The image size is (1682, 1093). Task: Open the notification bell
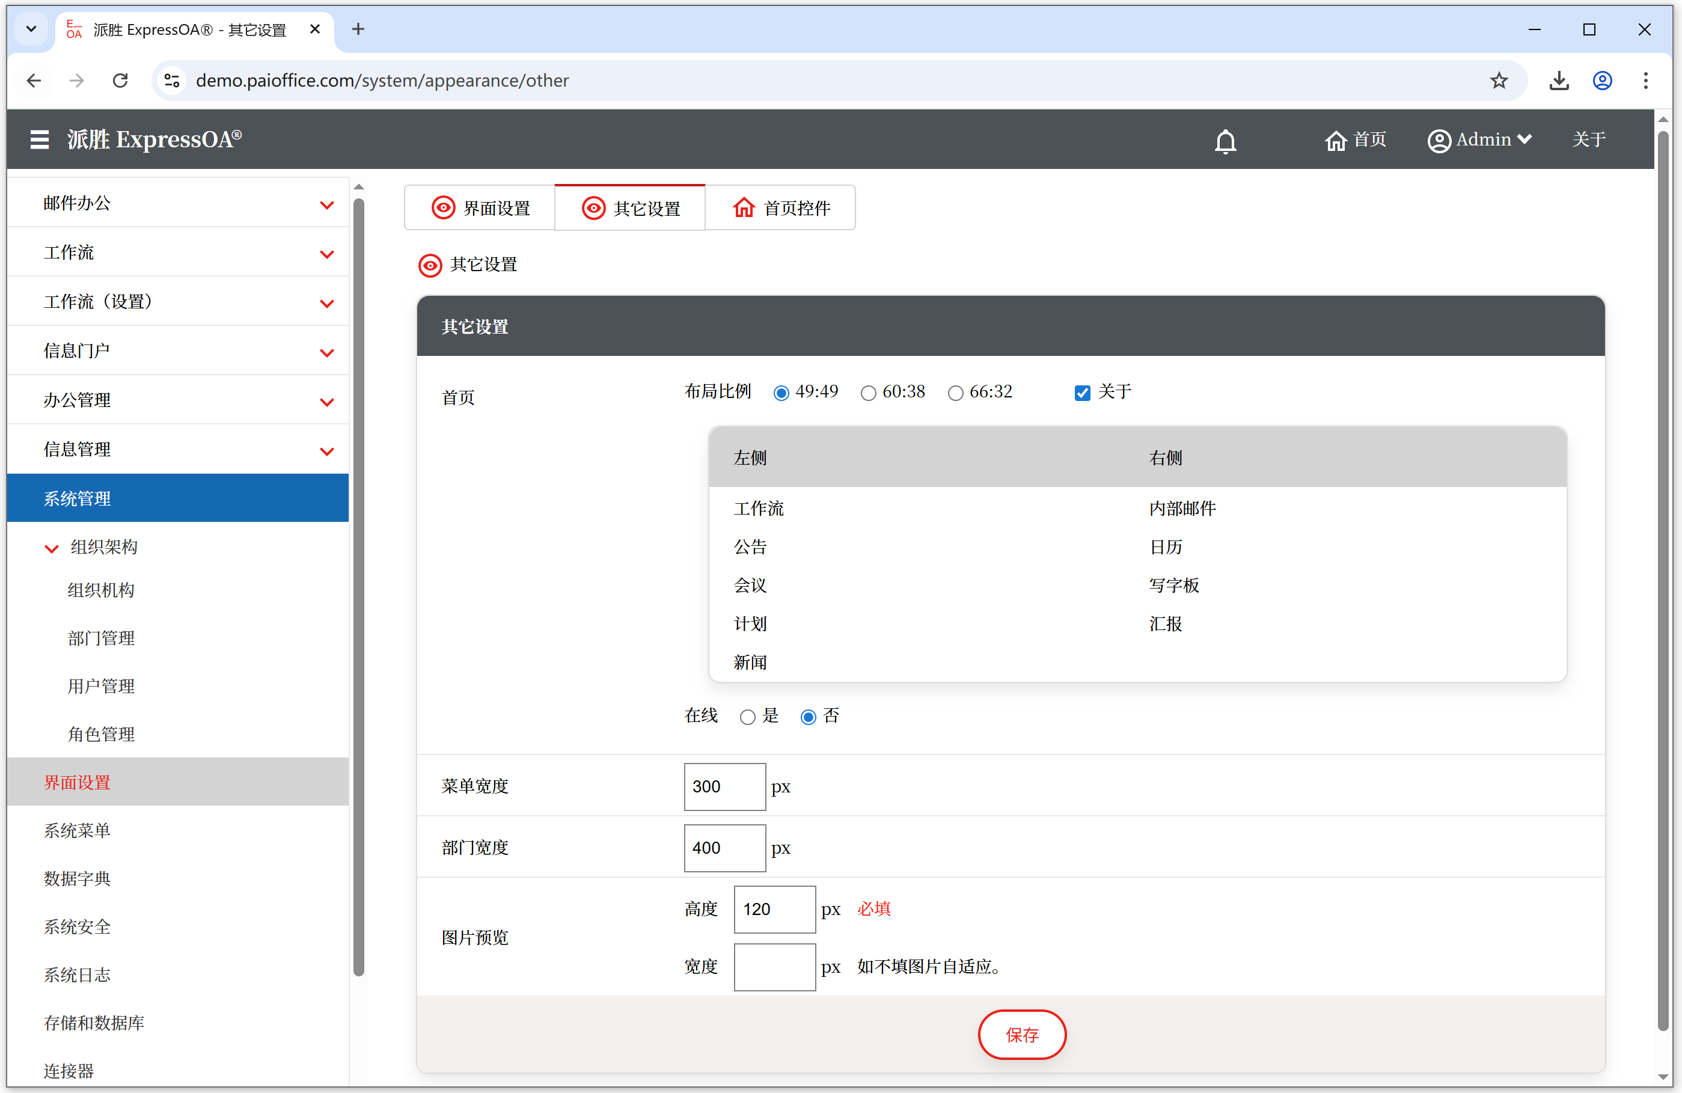pyautogui.click(x=1225, y=141)
